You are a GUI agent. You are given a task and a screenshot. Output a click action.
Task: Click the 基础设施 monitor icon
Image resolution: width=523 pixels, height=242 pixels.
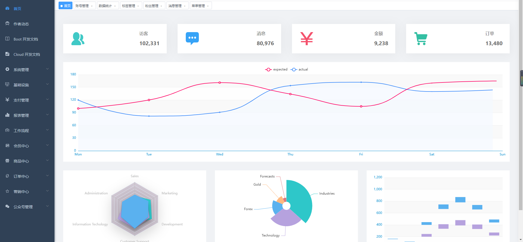click(7, 84)
